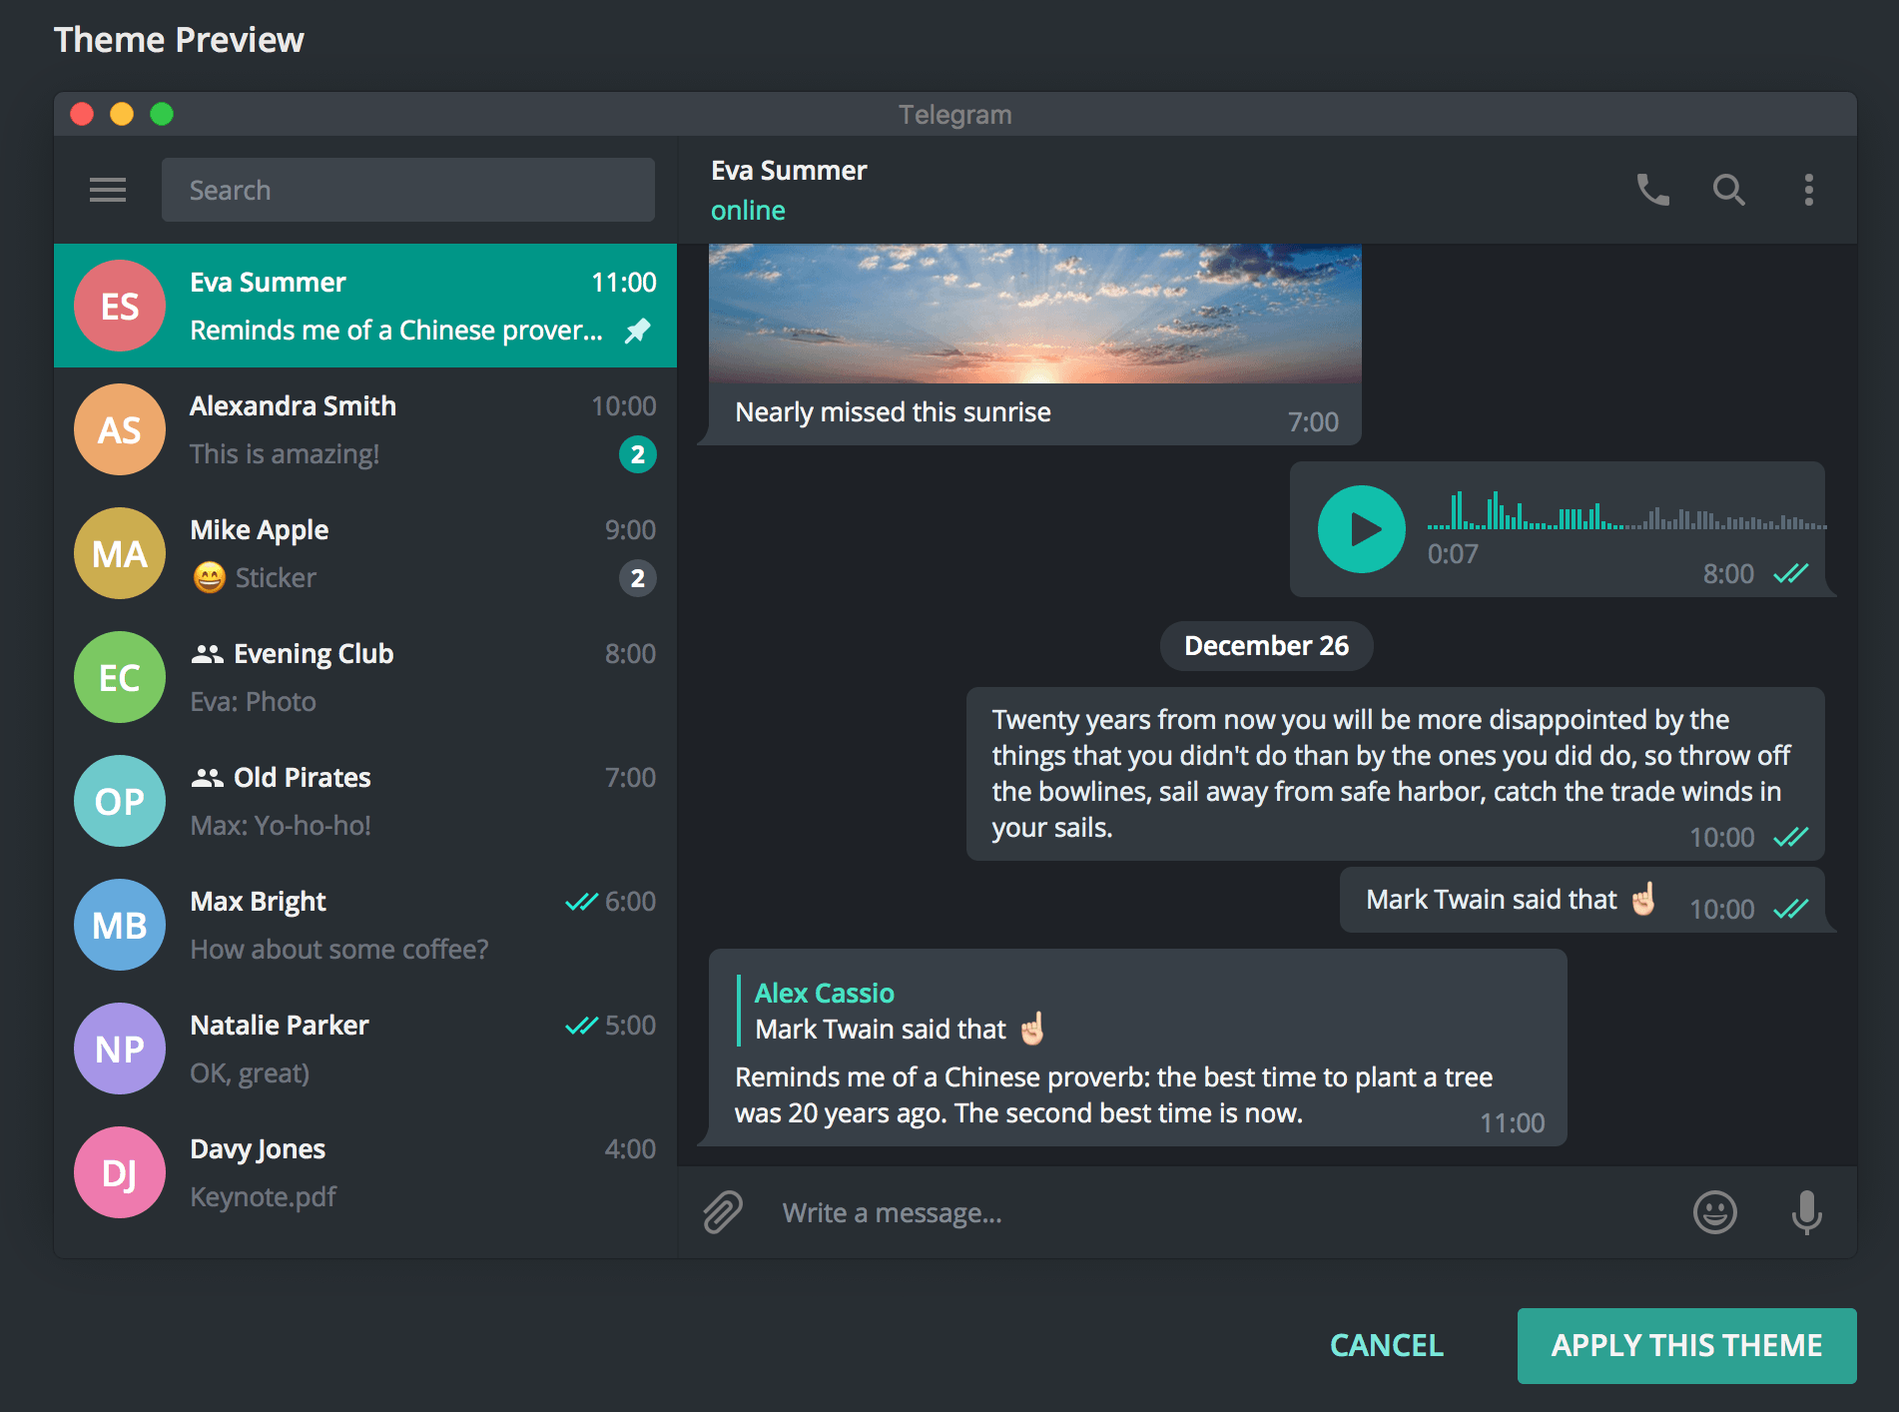The image size is (1899, 1412).
Task: Attach a file with the paperclip icon
Action: point(721,1211)
